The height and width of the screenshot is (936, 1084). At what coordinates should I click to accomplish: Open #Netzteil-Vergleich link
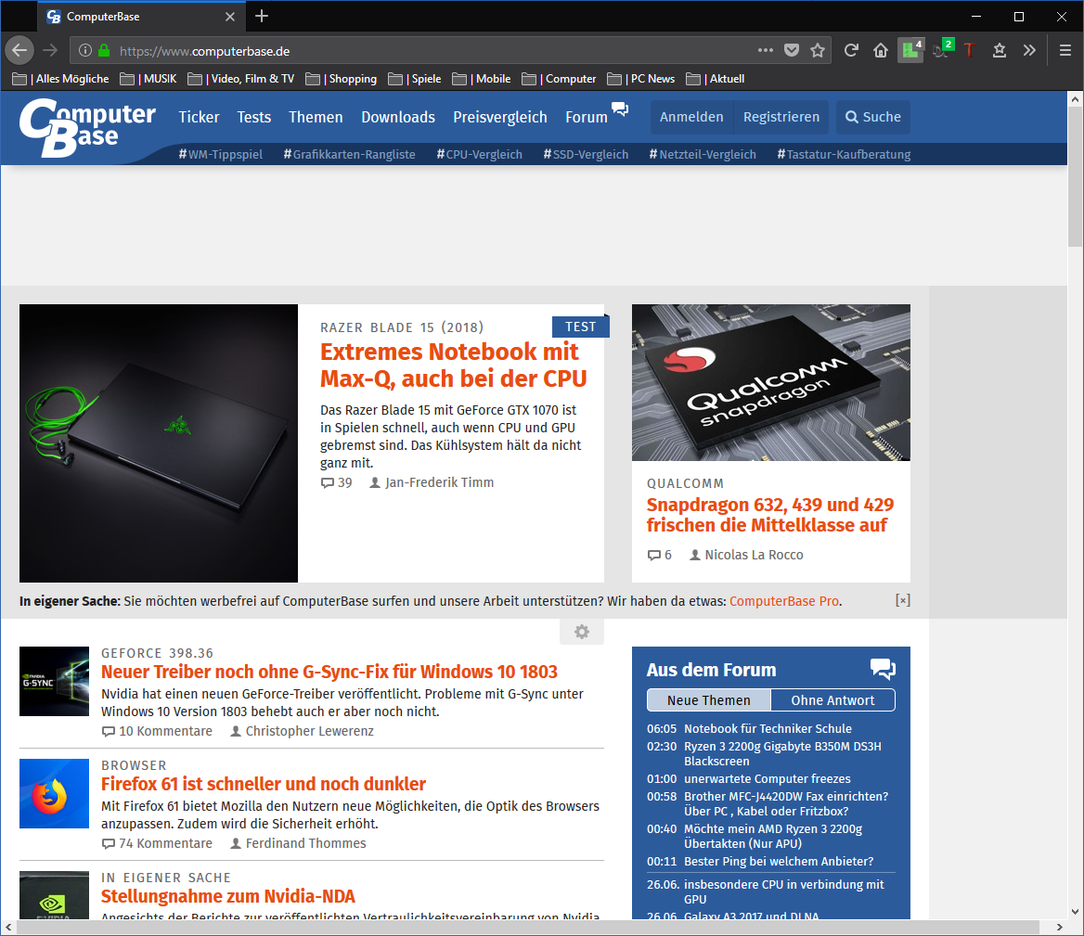tap(703, 155)
